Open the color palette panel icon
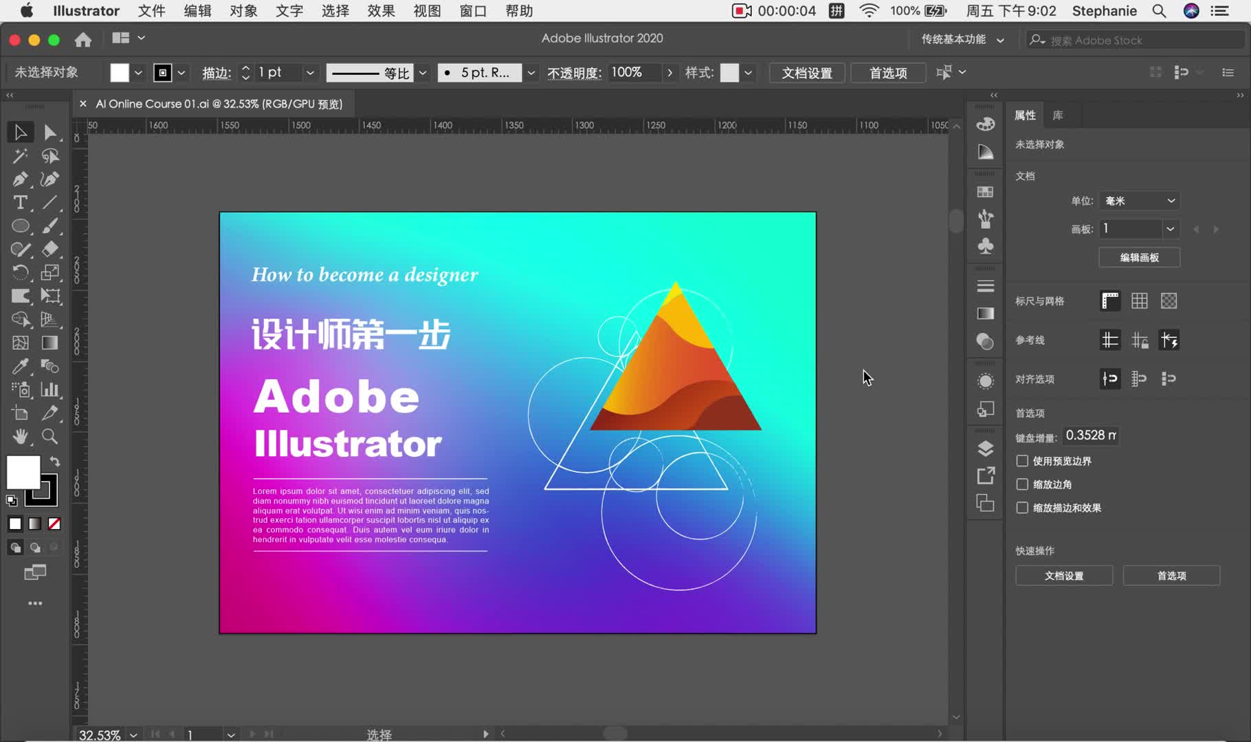Image resolution: width=1251 pixels, height=742 pixels. click(985, 124)
